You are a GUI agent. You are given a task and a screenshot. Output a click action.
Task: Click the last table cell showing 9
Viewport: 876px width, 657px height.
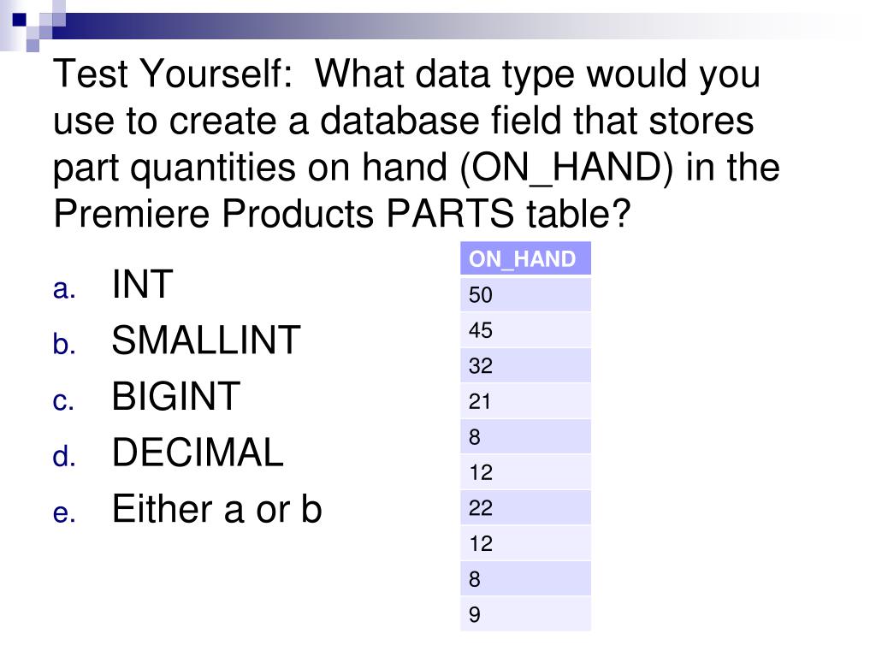click(525, 614)
